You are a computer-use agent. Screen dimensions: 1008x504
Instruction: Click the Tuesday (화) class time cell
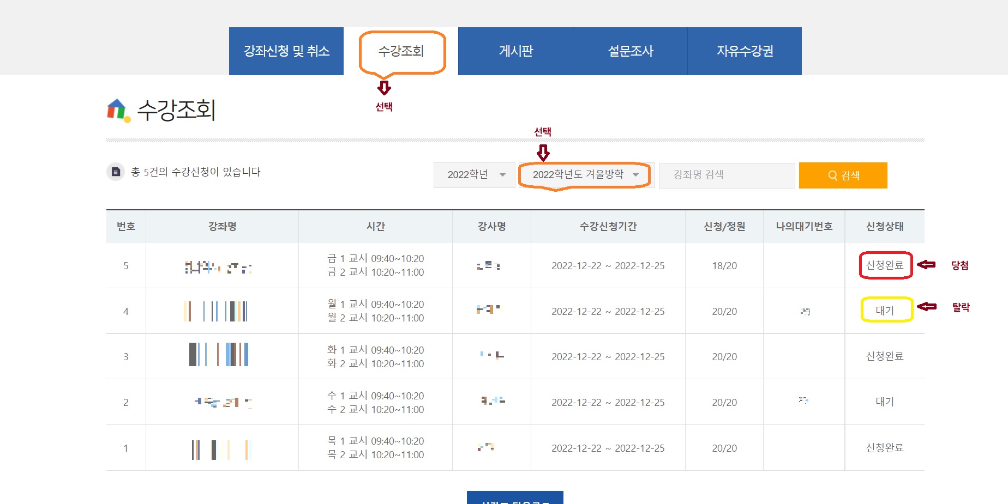375,357
